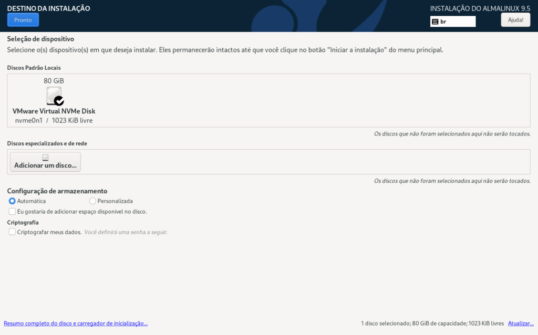Screen dimensions: 538x335
Task: Click the keyboard icon beside br
Action: click(x=435, y=22)
